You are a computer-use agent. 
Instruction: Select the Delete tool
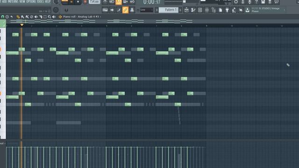click(x=32, y=17)
